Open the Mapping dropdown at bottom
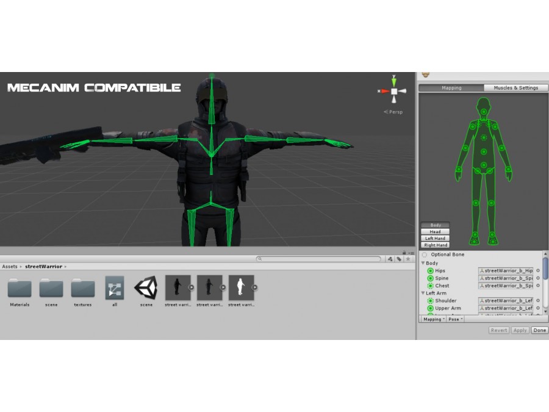This screenshot has height=412, width=549. coord(434,319)
